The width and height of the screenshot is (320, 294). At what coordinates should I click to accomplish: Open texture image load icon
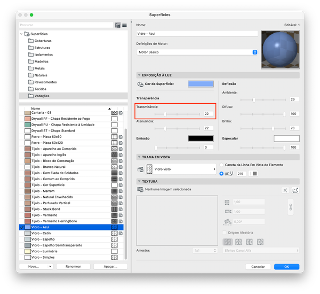(295, 190)
